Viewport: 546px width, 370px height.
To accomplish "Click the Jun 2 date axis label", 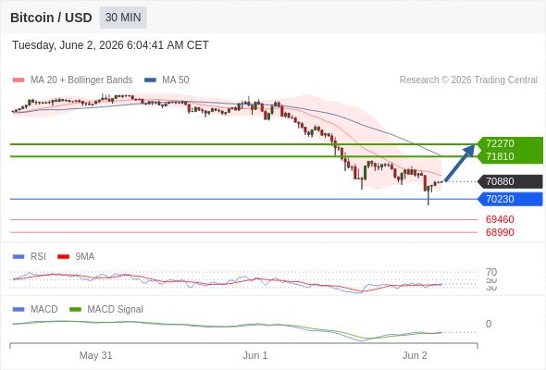I will click(415, 355).
